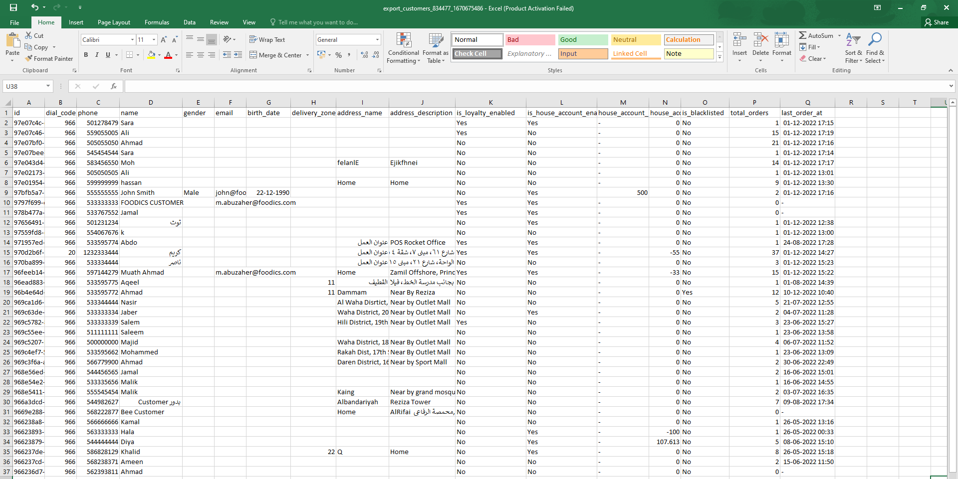
Task: Open Conditional Formatting menu
Action: click(404, 48)
